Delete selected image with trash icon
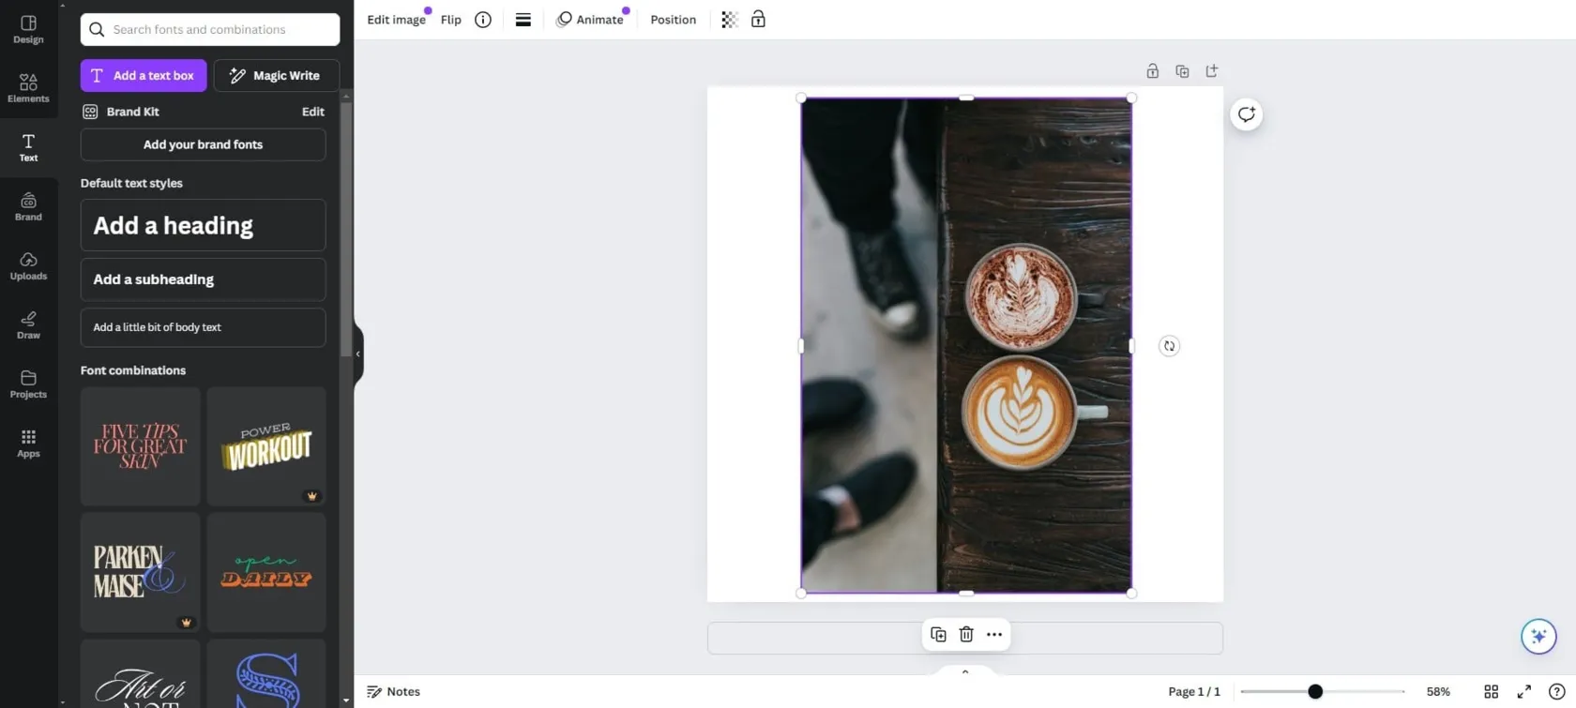Viewport: 1576px width, 708px height. tap(966, 635)
